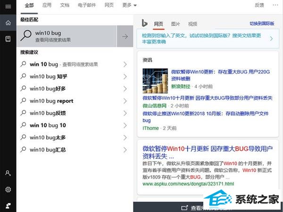Image resolution: width=283 pixels, height=212 pixels.
Task: Choose suggestion 'win 10 bug 10'
Action: click(48, 125)
